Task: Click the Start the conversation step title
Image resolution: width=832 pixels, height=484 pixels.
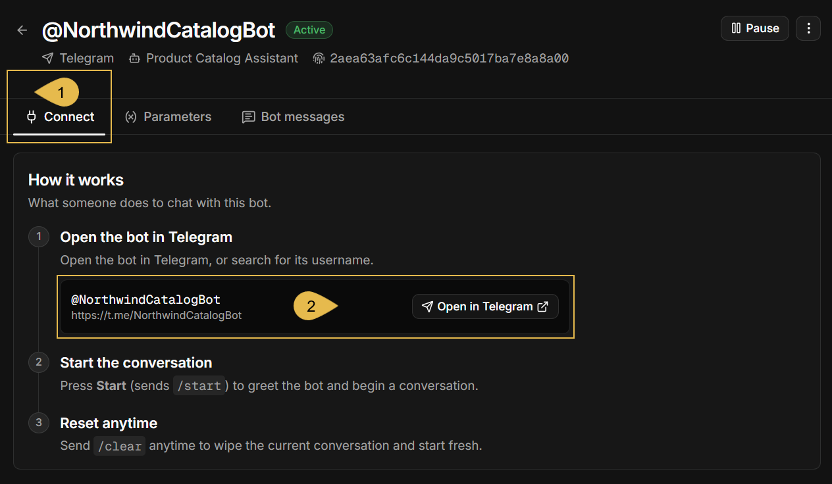Action: coord(136,363)
